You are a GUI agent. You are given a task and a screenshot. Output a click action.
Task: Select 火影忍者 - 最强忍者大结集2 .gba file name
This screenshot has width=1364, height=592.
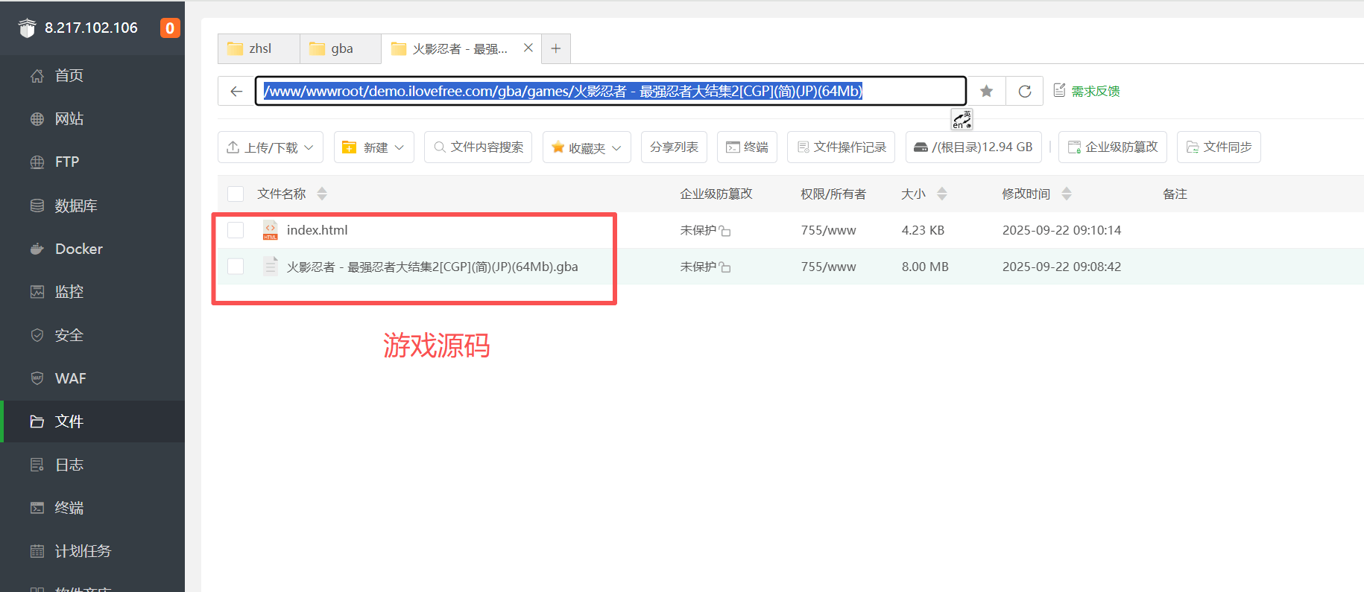432,267
